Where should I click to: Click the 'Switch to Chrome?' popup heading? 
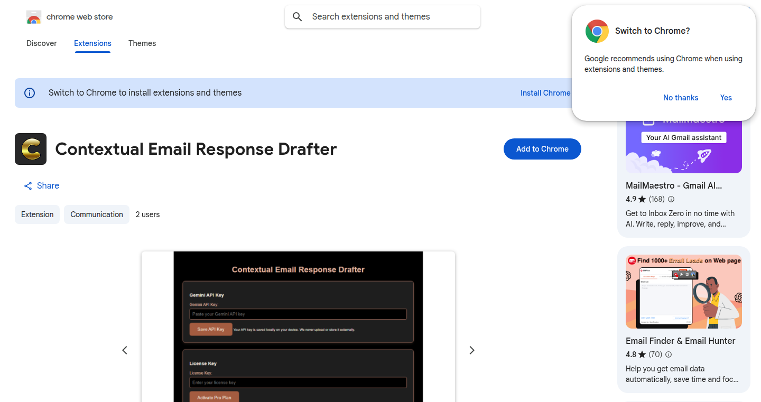[653, 31]
